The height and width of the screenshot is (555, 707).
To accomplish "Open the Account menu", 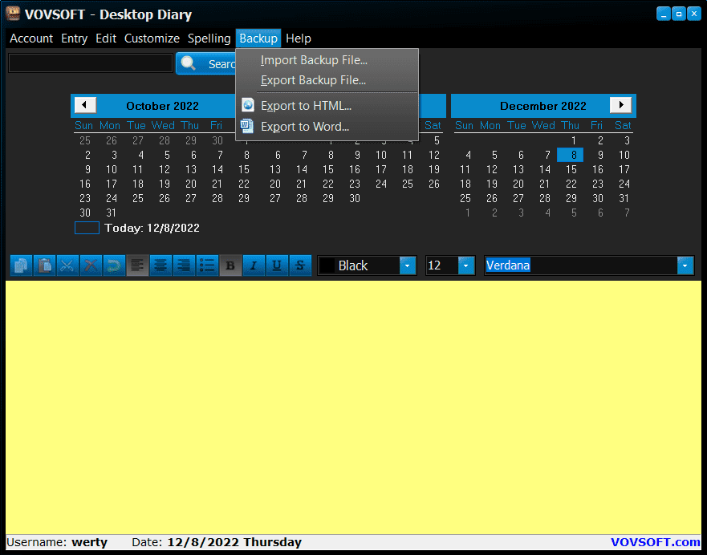I will (31, 38).
